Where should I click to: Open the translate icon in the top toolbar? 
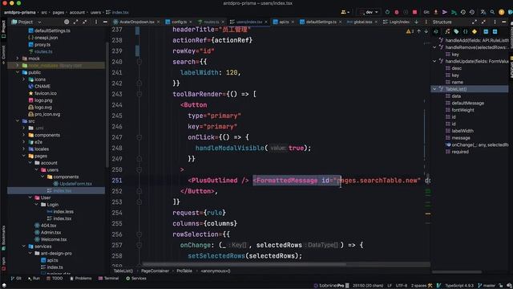click(x=483, y=12)
